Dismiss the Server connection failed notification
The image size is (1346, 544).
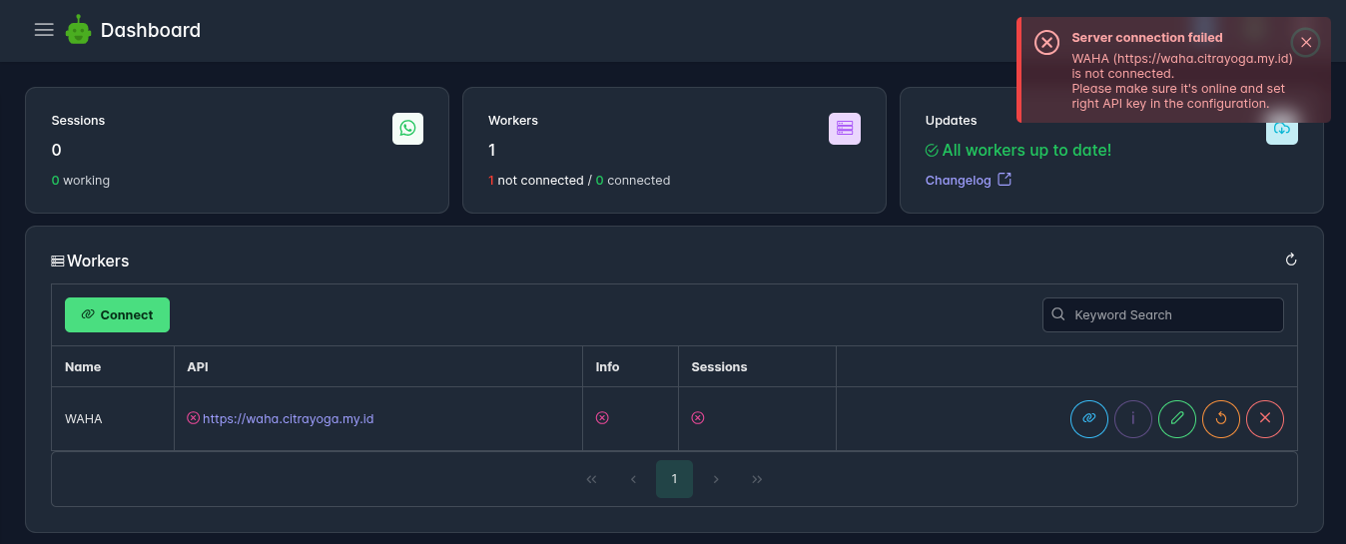[1305, 42]
